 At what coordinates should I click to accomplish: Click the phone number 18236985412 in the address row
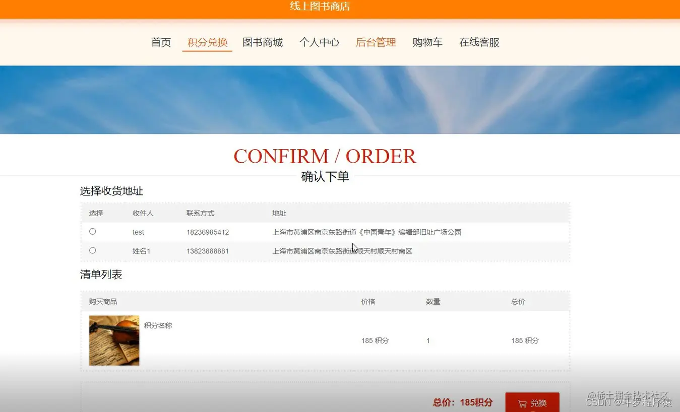pos(207,232)
